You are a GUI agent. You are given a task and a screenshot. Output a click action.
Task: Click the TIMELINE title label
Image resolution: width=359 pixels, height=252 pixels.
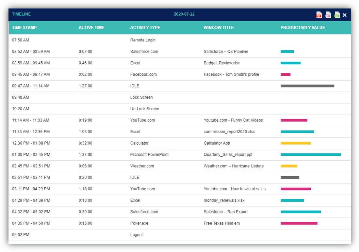pos(21,14)
